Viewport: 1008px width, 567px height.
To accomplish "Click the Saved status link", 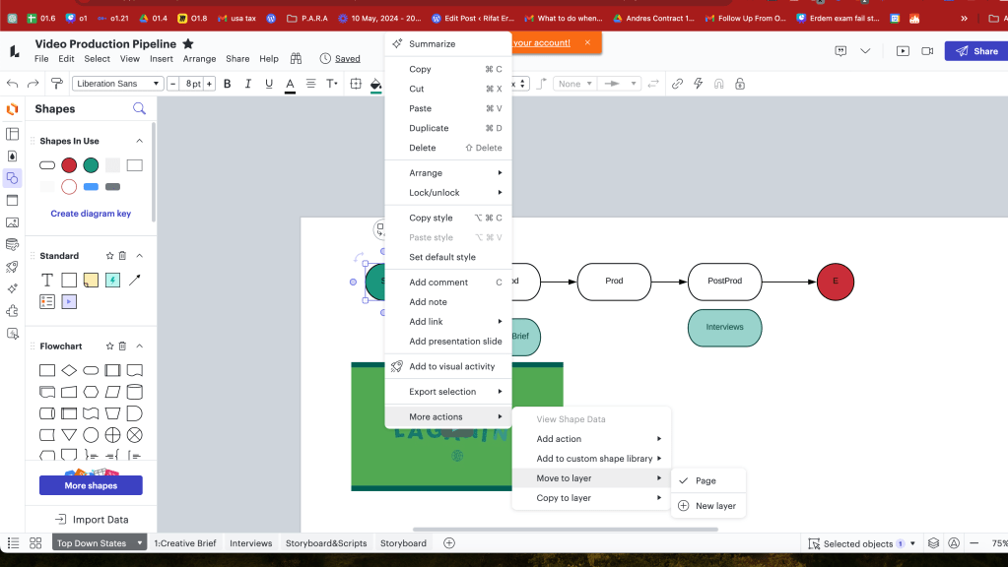I will pos(347,58).
